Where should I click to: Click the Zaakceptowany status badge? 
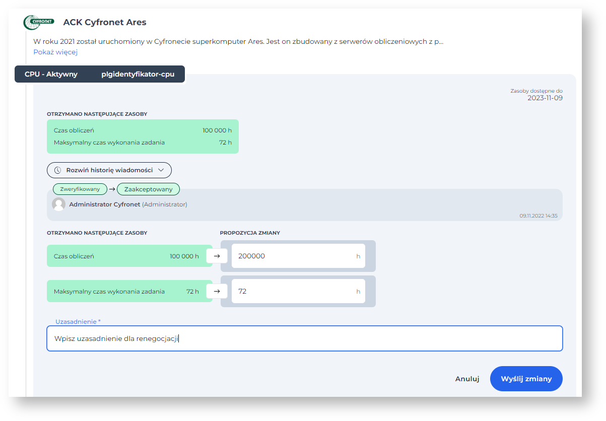(x=148, y=189)
